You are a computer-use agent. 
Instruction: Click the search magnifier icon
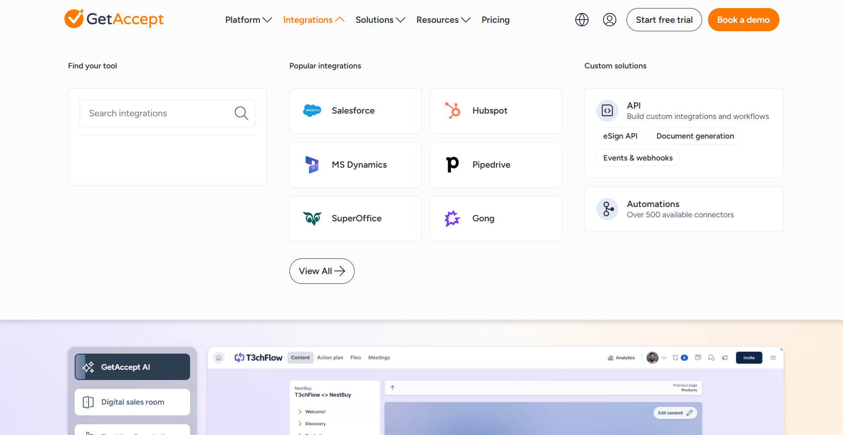coord(241,113)
